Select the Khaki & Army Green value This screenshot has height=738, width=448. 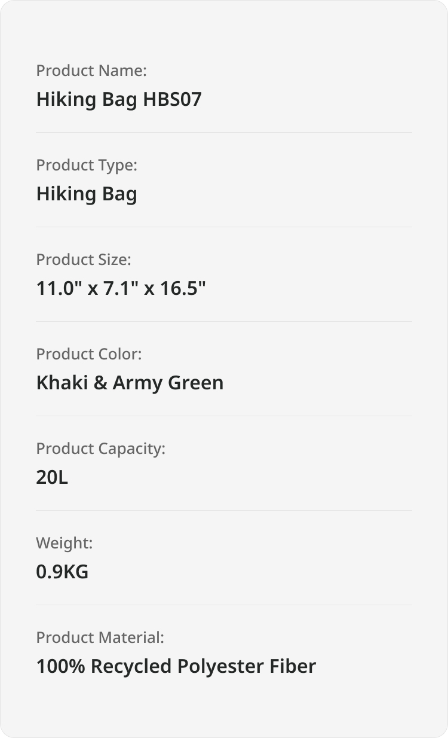tap(130, 383)
